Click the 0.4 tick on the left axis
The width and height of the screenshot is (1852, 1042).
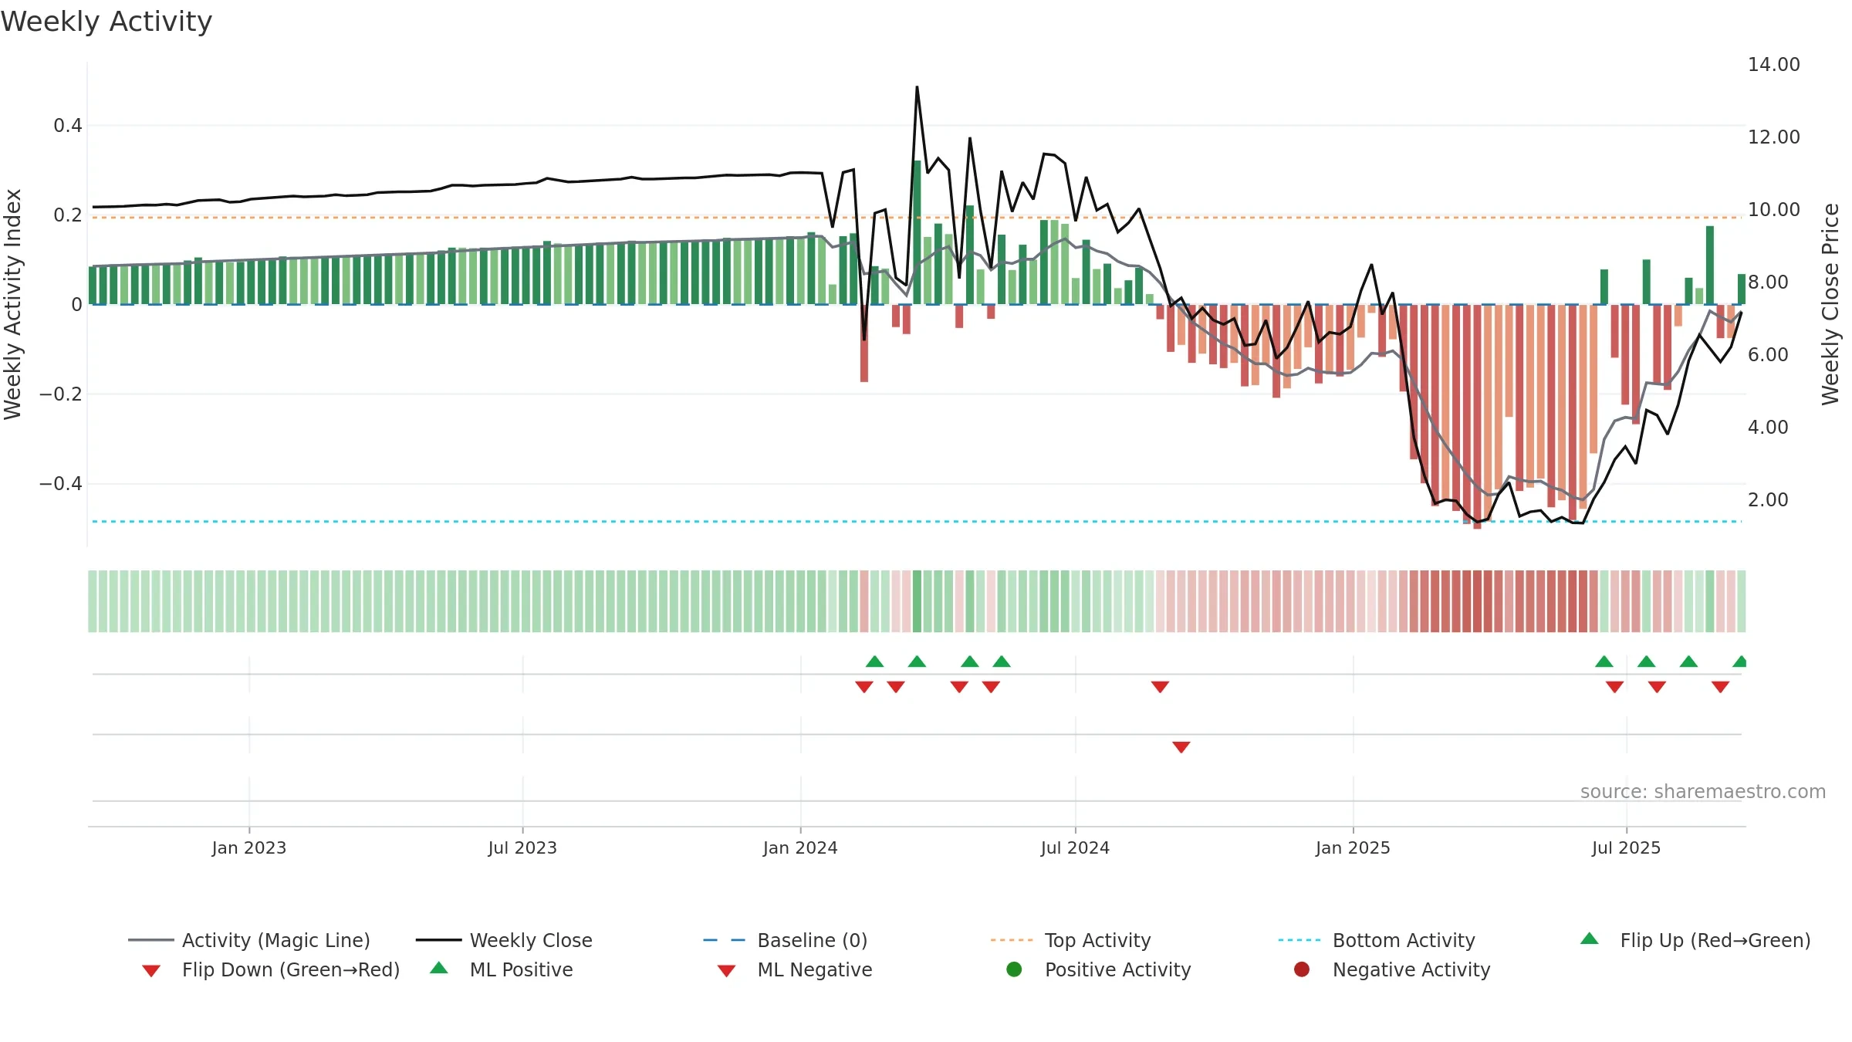68,125
